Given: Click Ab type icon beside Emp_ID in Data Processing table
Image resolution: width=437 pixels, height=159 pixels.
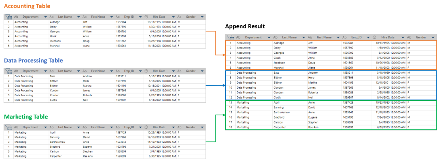Looking at the screenshot, I should point(118,71).
